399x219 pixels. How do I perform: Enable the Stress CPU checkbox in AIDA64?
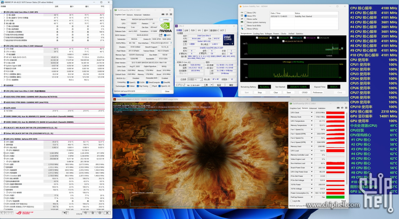click(x=246, y=13)
